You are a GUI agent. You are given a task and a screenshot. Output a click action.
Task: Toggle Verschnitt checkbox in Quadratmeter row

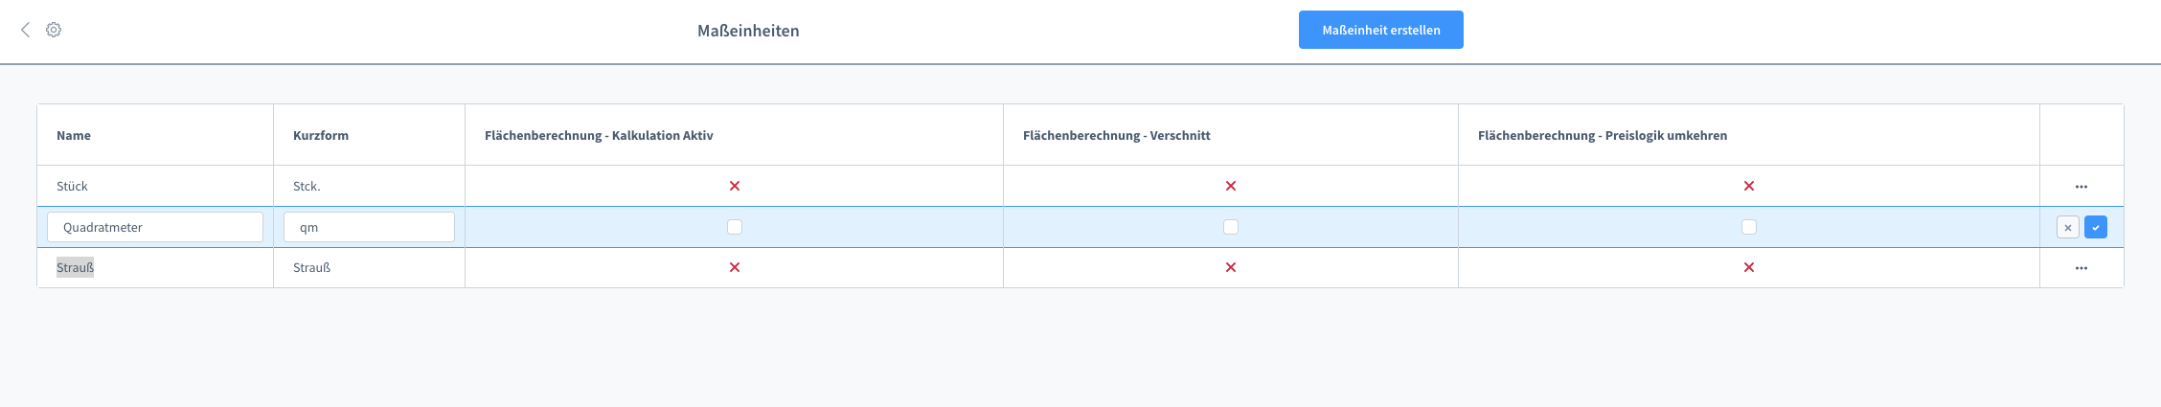tap(1231, 227)
